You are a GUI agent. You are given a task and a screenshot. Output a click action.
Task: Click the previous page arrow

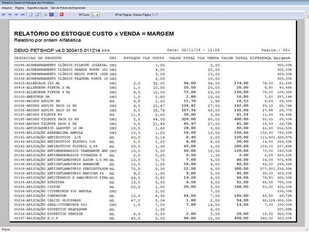[x=10, y=15]
